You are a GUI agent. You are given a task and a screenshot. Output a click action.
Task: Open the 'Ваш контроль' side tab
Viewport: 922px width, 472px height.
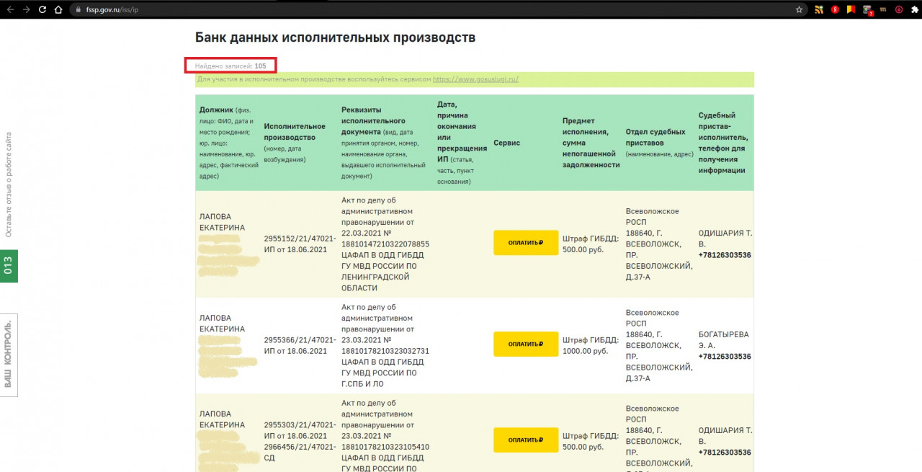[x=9, y=355]
